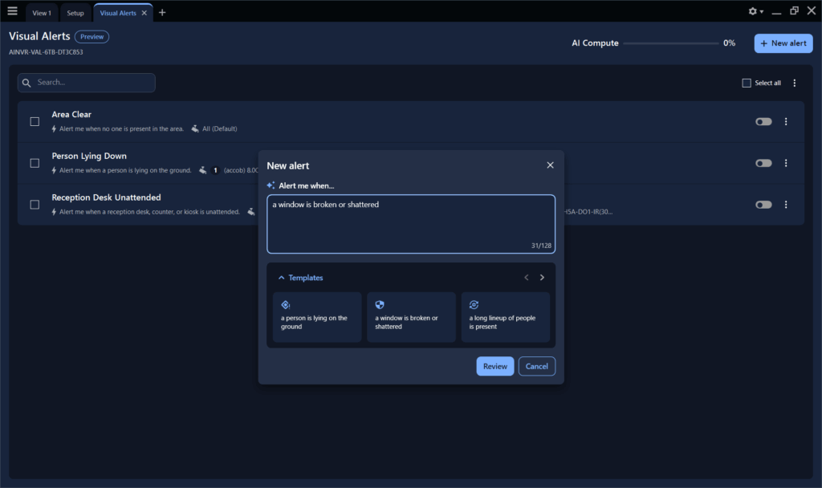Switch to the View 1 tab

[42, 13]
